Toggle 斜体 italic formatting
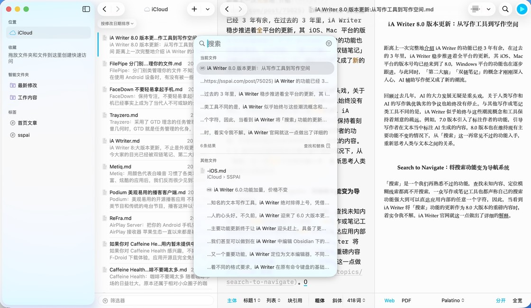The height and width of the screenshot is (308, 531). click(337, 300)
